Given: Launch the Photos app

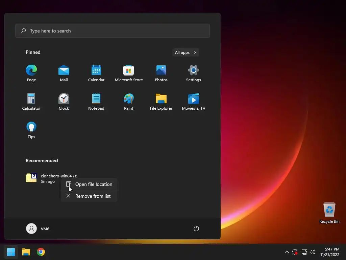Looking at the screenshot, I should (161, 73).
